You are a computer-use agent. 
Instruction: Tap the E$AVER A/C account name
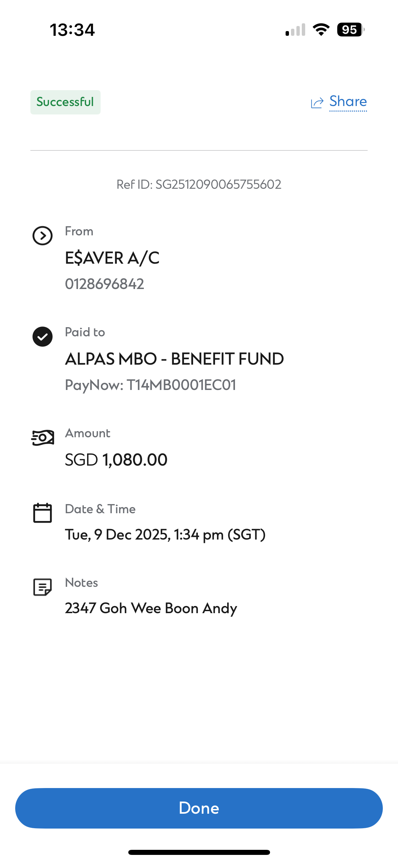pos(112,258)
